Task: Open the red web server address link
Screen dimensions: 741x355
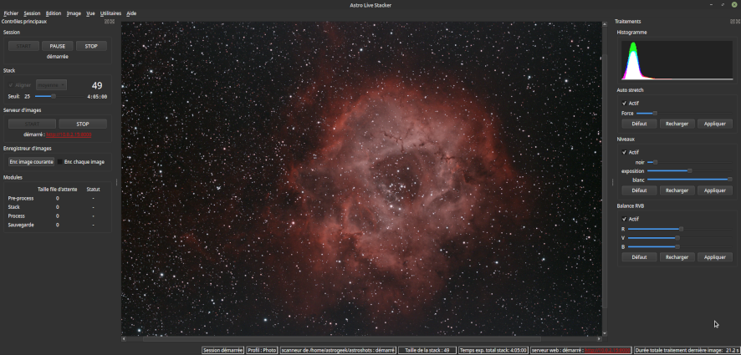Action: click(x=69, y=134)
